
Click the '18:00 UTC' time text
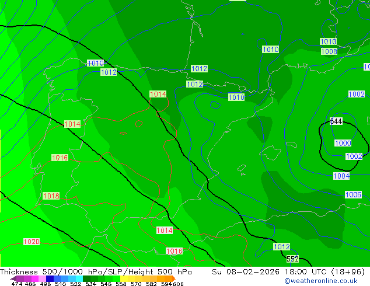(306, 272)
